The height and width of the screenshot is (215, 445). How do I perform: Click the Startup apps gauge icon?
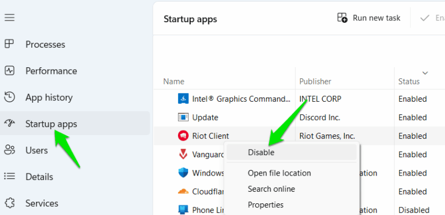click(9, 123)
